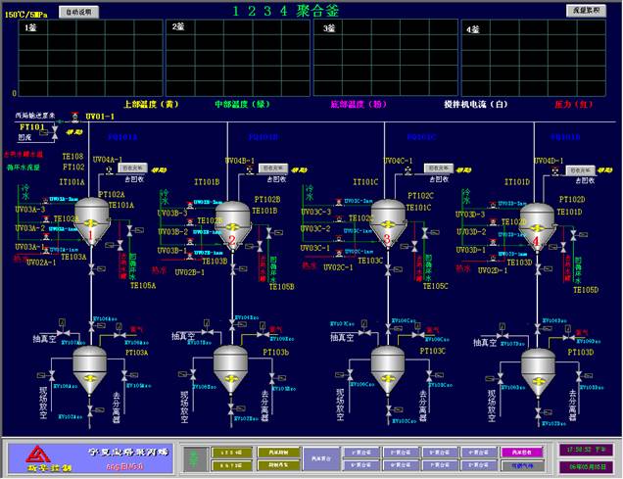
Task: Click 去分离器 outlet valve of lower tank 1
Action: tap(124, 374)
